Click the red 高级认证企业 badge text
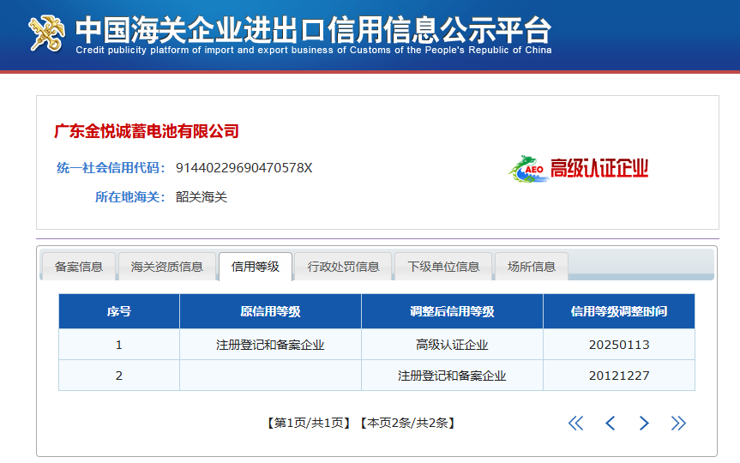The image size is (740, 463). click(599, 169)
